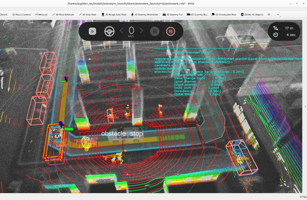Click the steering wheel angle icon

click(109, 31)
